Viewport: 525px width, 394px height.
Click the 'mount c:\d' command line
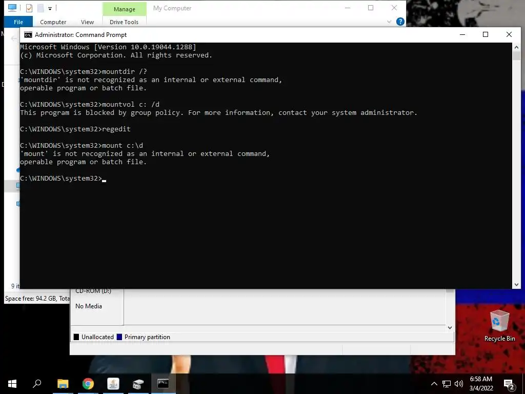[x=82, y=145]
